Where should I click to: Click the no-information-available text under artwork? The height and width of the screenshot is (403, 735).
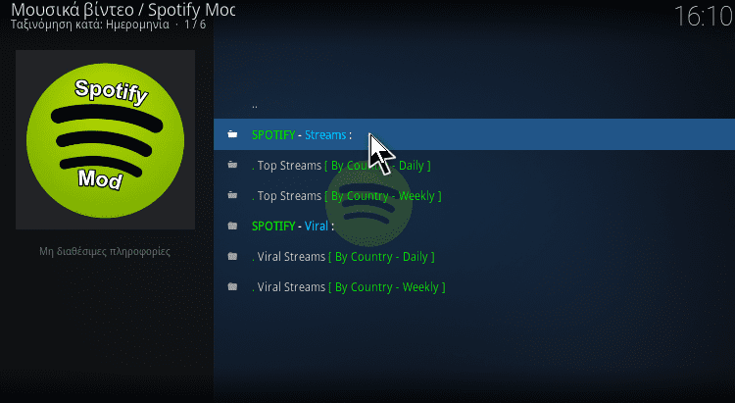pyautogui.click(x=105, y=251)
